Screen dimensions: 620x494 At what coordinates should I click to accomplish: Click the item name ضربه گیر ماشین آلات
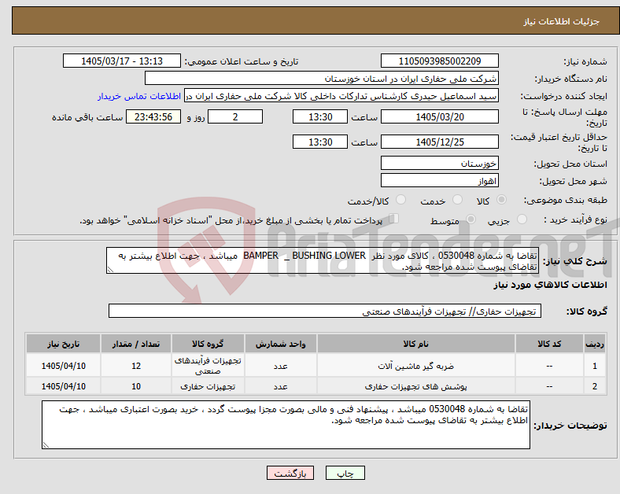tap(416, 366)
